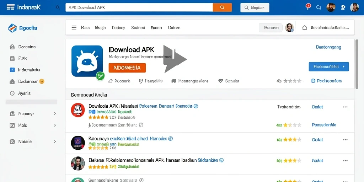The height and width of the screenshot is (182, 364).
Task: Click the orange INDONESIA button
Action: coord(127,68)
